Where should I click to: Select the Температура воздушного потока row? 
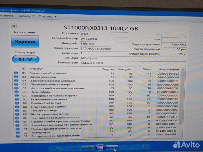click(x=97, y=117)
